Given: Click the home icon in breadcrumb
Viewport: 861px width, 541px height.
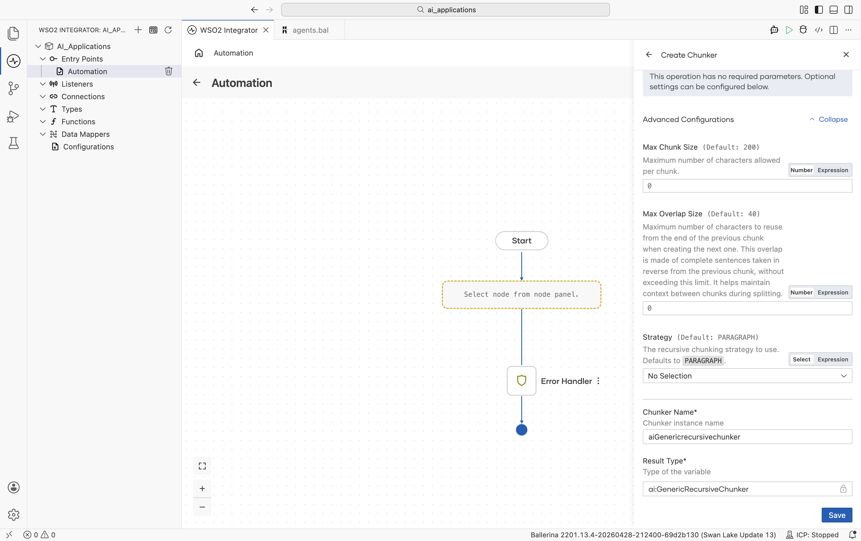Looking at the screenshot, I should pyautogui.click(x=199, y=53).
